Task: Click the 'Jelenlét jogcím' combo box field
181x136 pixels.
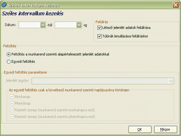Action: coord(103,81)
